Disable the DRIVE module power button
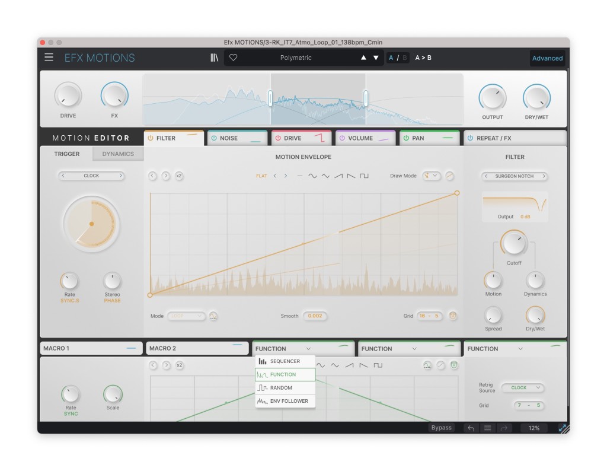 coord(278,138)
